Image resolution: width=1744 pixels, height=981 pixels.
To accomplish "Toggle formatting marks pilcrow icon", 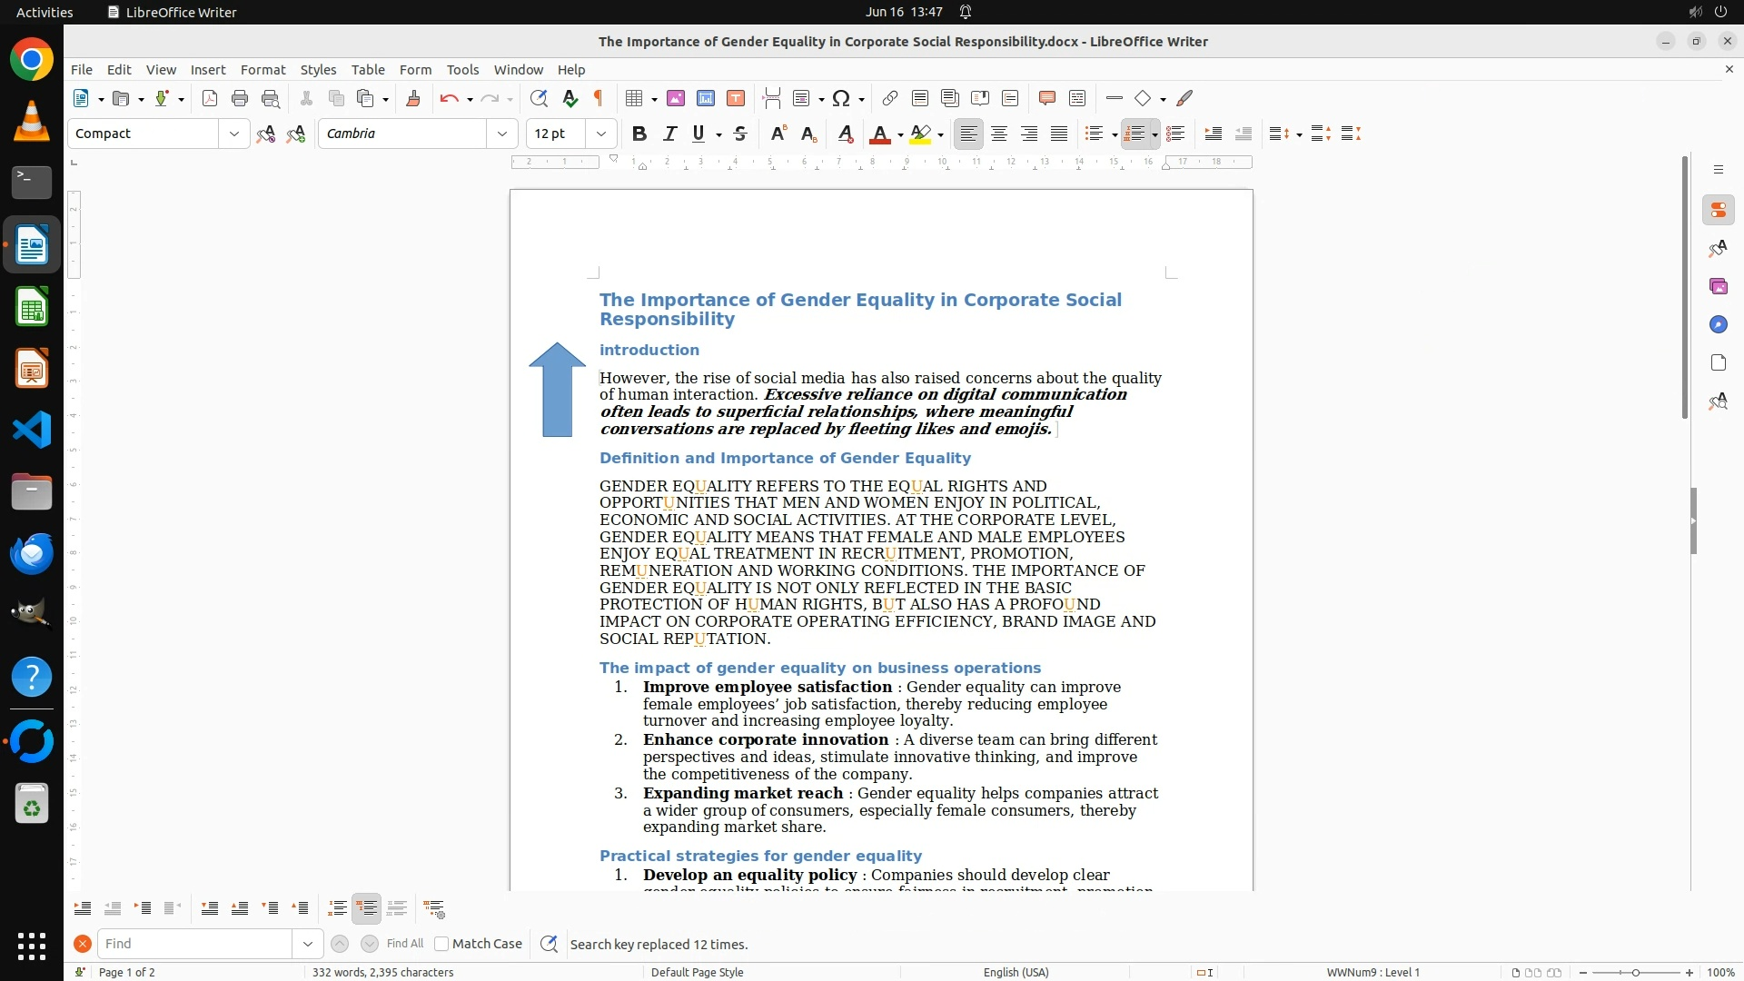I will (599, 98).
